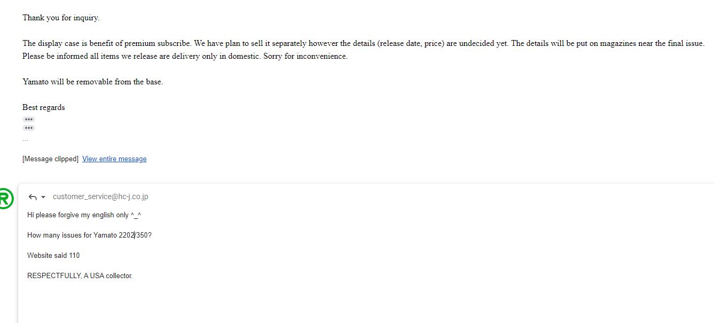714x323 pixels.
Task: Expand the first trimmed content ellipsis pill
Action: tap(29, 119)
